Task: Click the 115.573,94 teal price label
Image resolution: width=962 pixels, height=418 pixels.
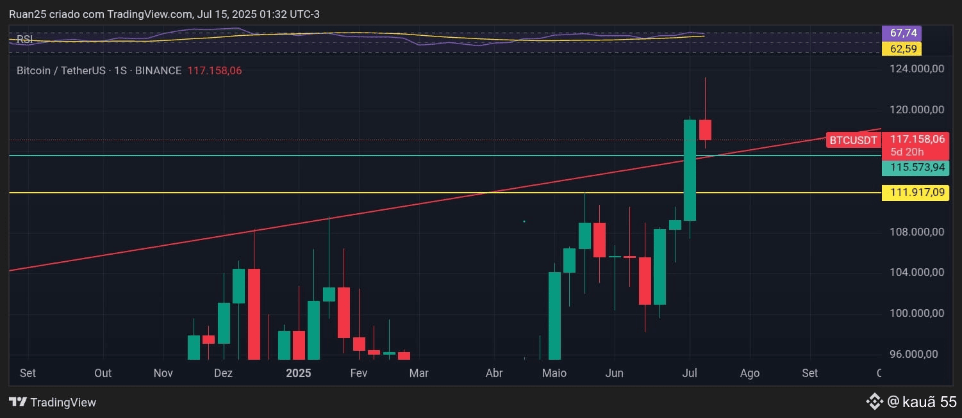Action: point(916,168)
